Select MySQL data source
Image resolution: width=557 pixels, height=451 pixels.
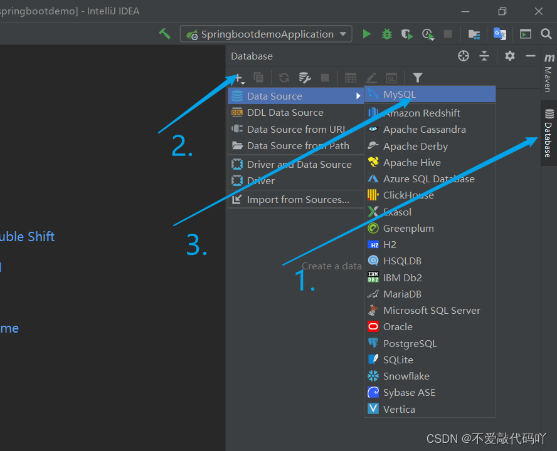tap(430, 95)
